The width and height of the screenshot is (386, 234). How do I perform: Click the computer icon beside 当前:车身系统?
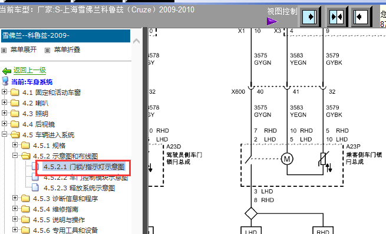(5, 81)
